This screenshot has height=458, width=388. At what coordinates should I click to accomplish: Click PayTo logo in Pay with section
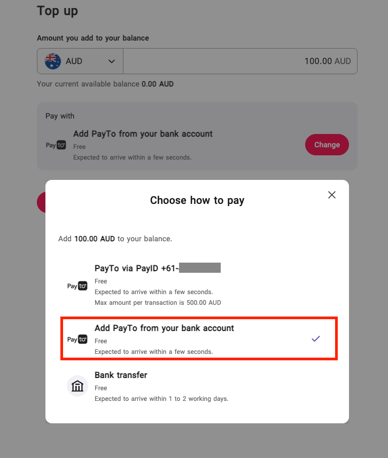(56, 145)
